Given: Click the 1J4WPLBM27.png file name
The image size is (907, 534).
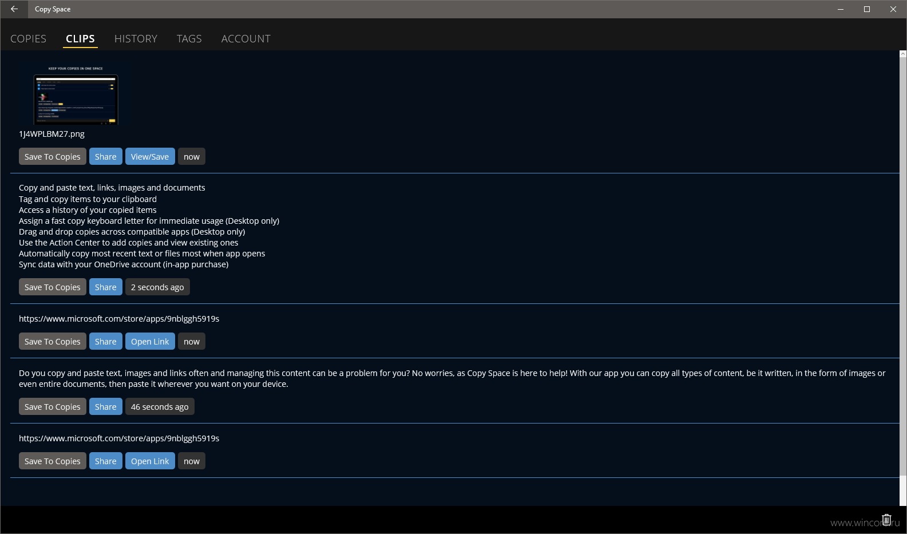Looking at the screenshot, I should (52, 134).
